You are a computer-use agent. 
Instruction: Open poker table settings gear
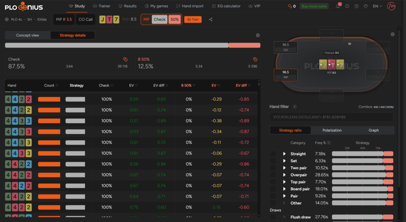393,34
